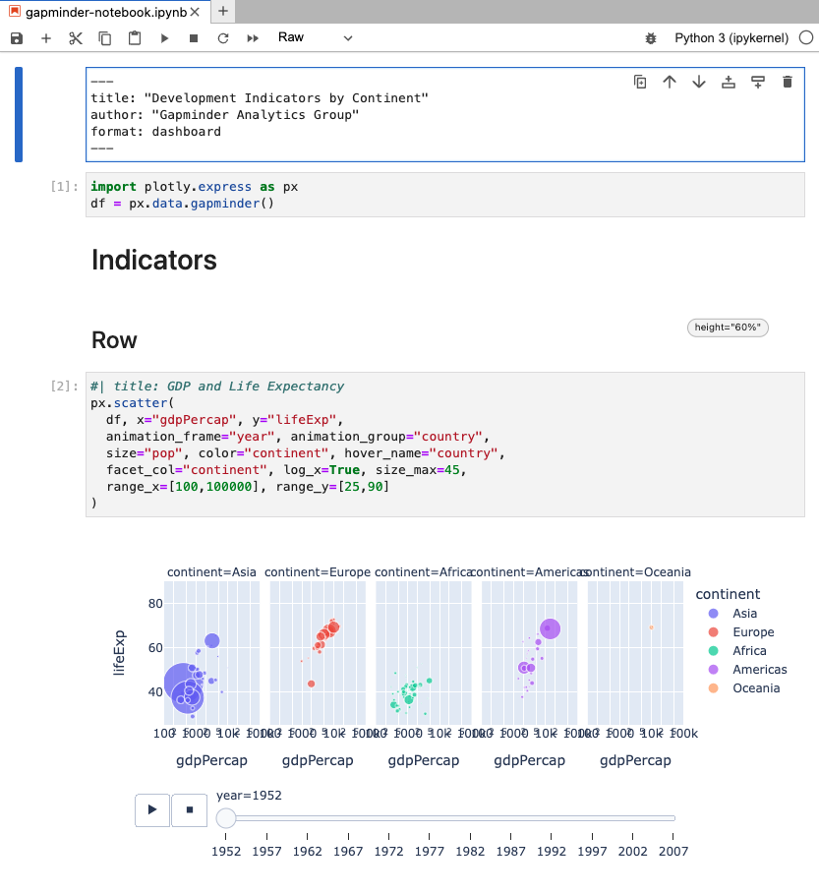This screenshot has height=894, width=819.
Task: Save the notebook
Action: pos(16,37)
